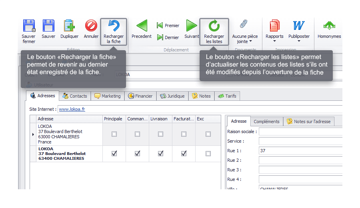Uncheck Facturation for 63400 CHAMALIERES address
Viewport: 360px width, 208px height.
[x=184, y=153]
